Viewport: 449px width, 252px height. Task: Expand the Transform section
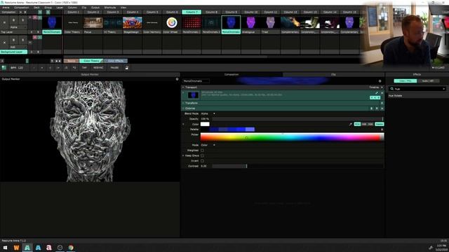183,103
